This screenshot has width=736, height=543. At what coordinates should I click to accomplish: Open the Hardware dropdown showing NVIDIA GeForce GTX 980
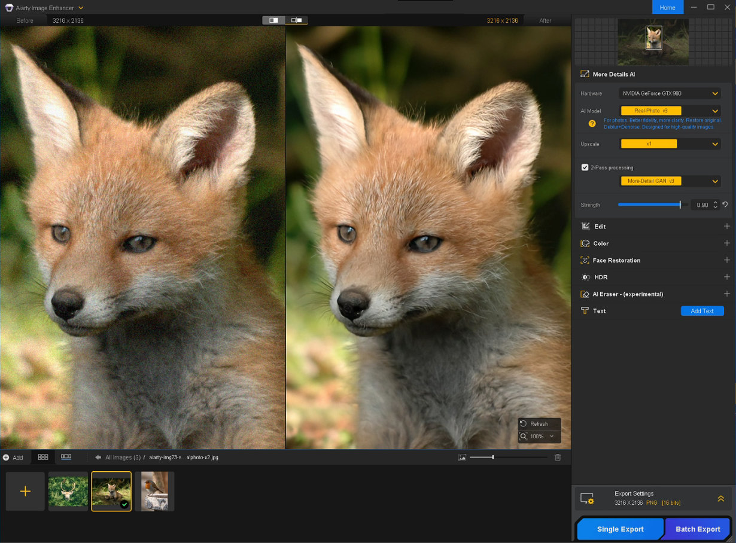pyautogui.click(x=670, y=93)
